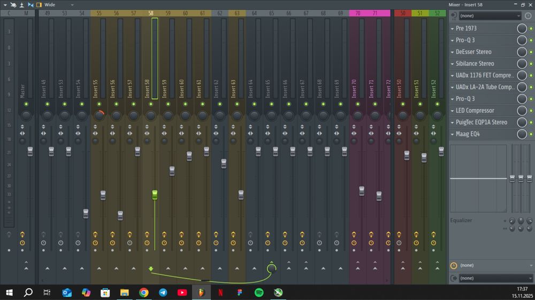Mute Insert 55 using its green LED
535x300 pixels.
coord(99,104)
